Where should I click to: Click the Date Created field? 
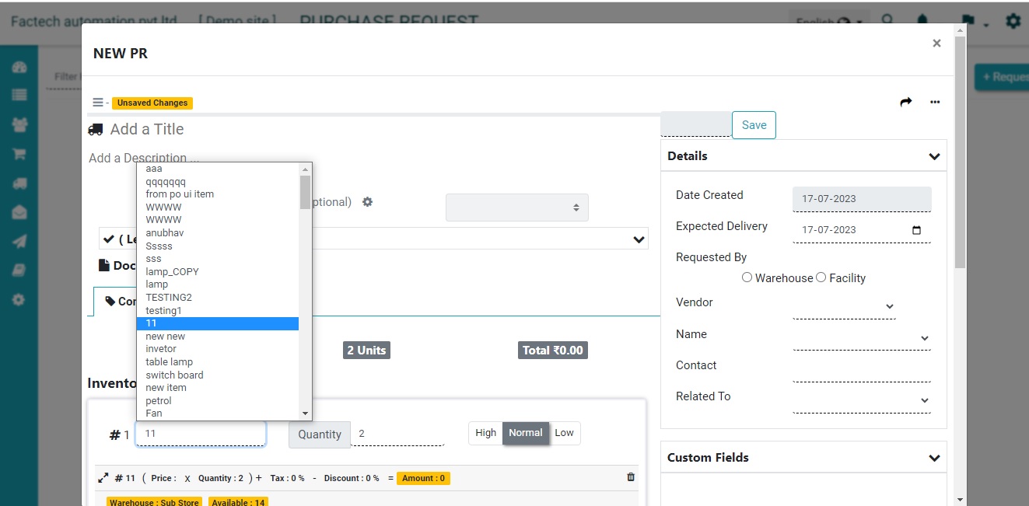click(x=862, y=199)
